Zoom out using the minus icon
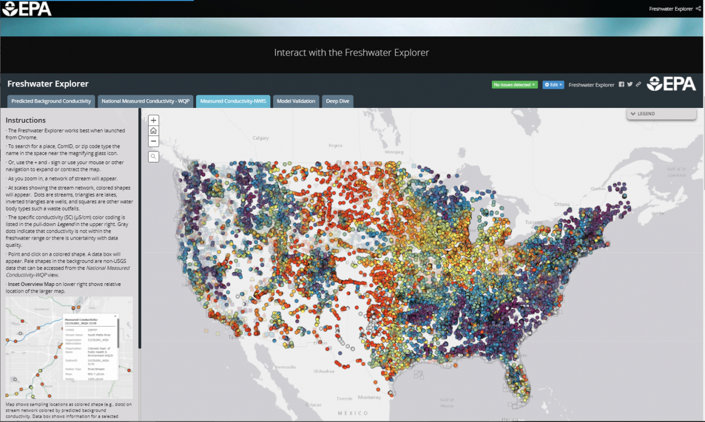Viewport: 705px width, 422px height. coord(153,141)
